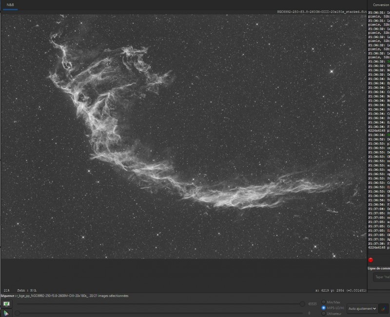Click the nebula image preview
Image resolution: width=390 pixels, height=317 pixels.
click(x=184, y=137)
